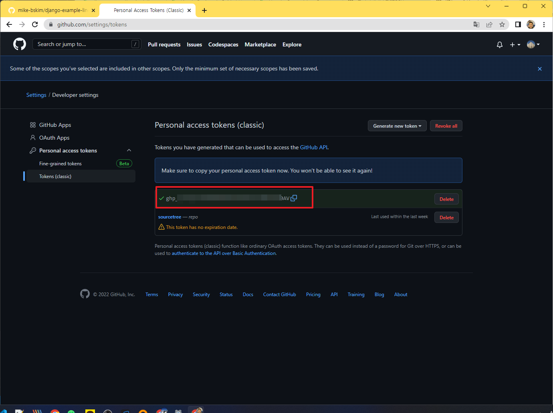Open a new browser tab with plus
The width and height of the screenshot is (553, 413).
coord(204,10)
